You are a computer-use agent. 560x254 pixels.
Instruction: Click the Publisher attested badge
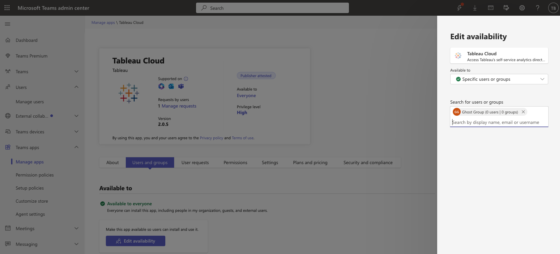[x=256, y=76]
